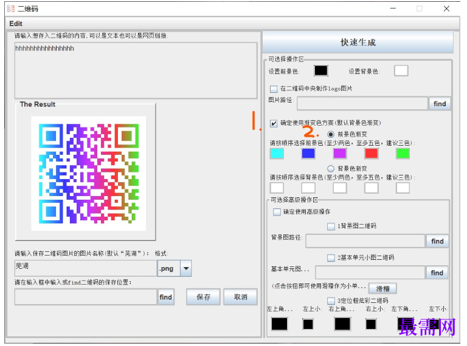
Task: Open the top-left corner large color swatch
Action: (279, 324)
